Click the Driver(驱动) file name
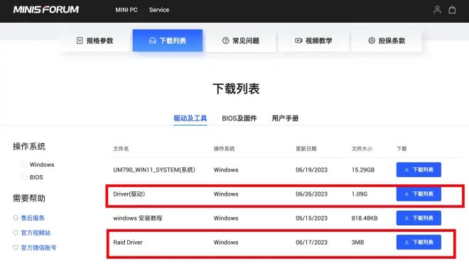The image size is (469, 268). click(x=129, y=194)
